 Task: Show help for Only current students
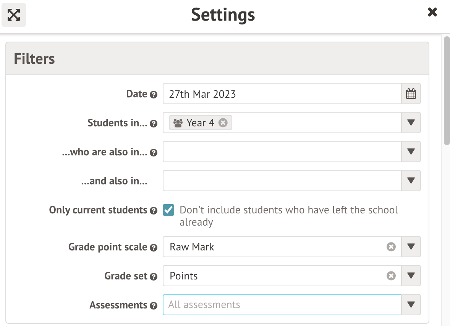tap(154, 211)
